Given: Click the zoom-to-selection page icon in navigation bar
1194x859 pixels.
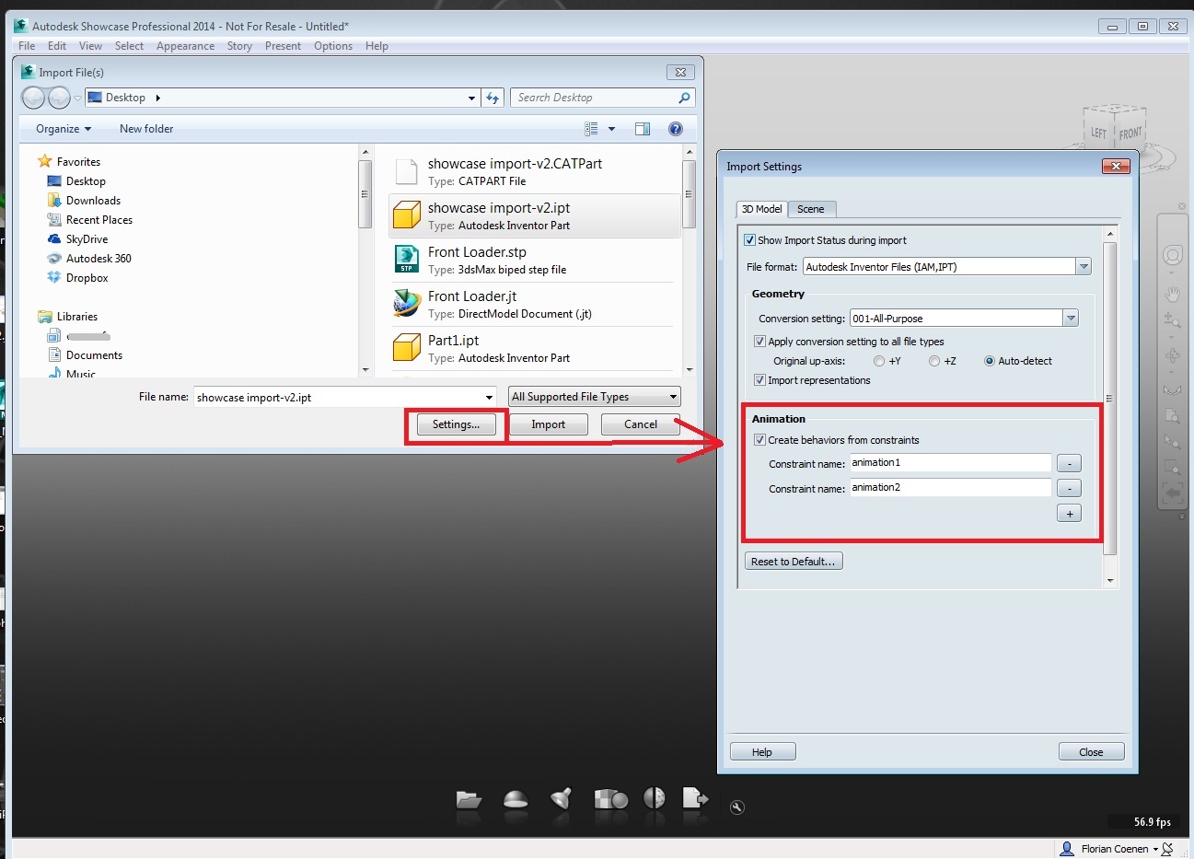Looking at the screenshot, I should [1172, 415].
